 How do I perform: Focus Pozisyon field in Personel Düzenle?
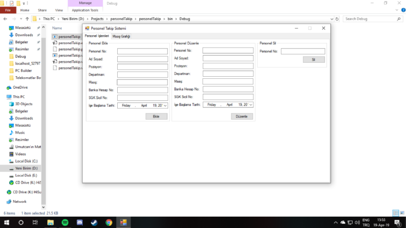tap(228, 66)
